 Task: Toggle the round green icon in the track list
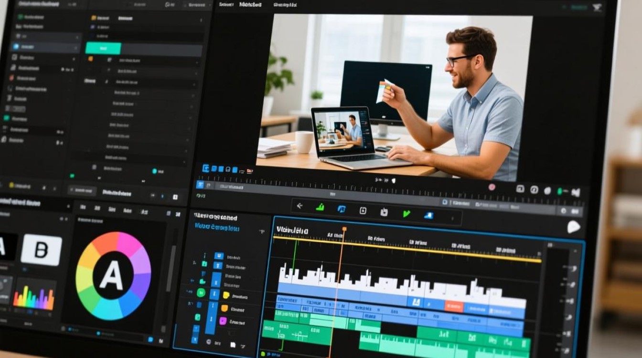pyautogui.click(x=201, y=293)
